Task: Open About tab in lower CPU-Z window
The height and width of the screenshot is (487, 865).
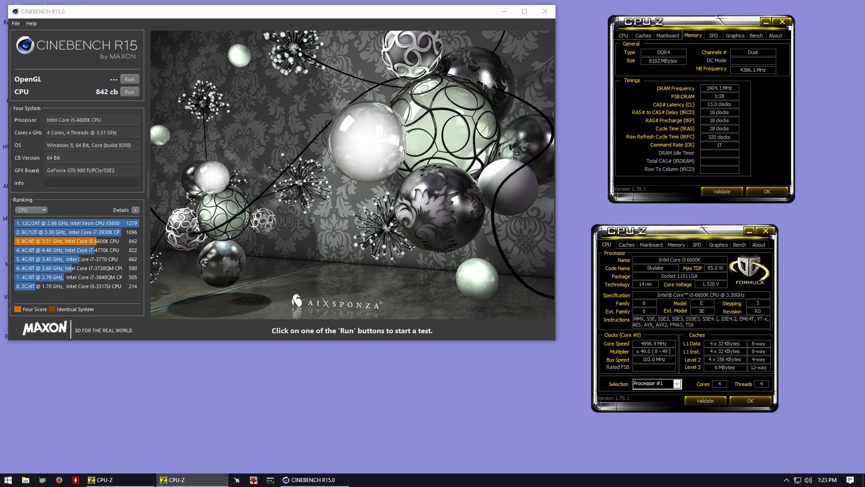Action: coord(759,245)
